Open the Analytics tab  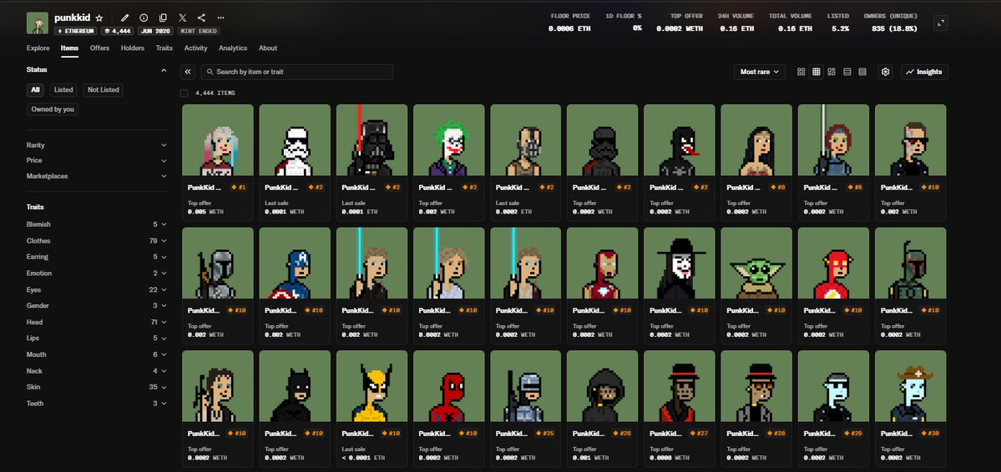(233, 48)
